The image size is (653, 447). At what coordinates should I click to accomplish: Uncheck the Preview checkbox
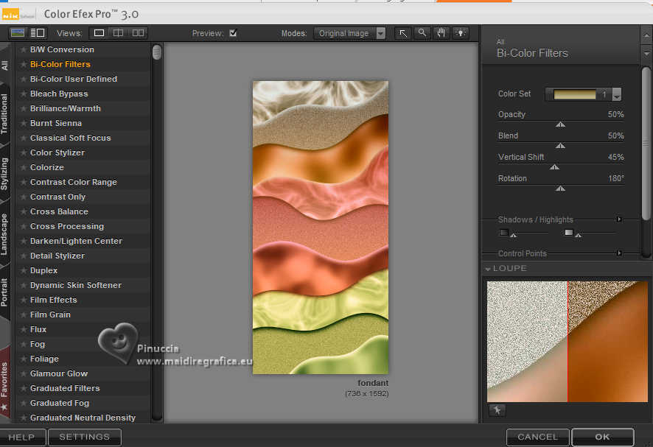point(233,33)
